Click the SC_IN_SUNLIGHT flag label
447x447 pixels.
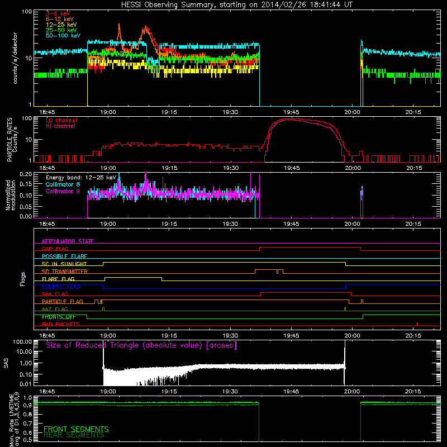64,264
